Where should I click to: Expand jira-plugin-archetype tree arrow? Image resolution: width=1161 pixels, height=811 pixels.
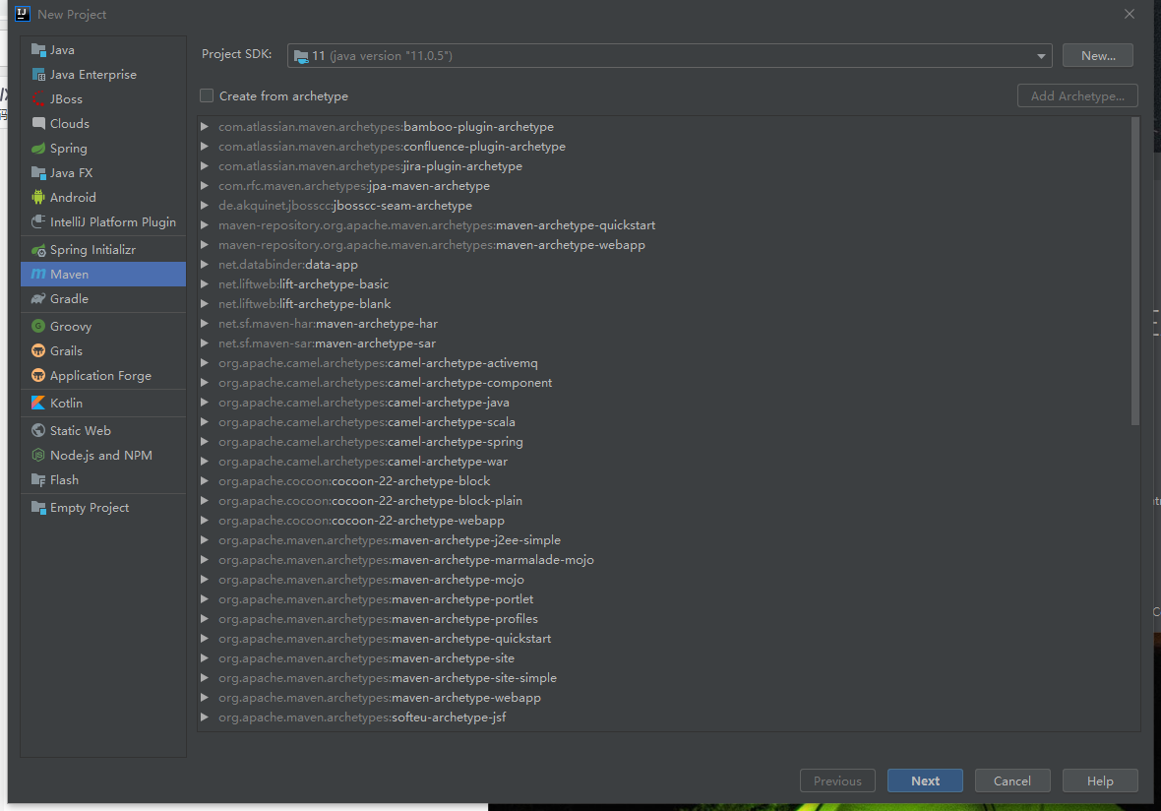click(205, 166)
